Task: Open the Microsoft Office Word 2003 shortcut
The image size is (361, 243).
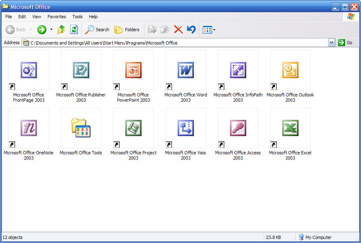Action: [186, 70]
